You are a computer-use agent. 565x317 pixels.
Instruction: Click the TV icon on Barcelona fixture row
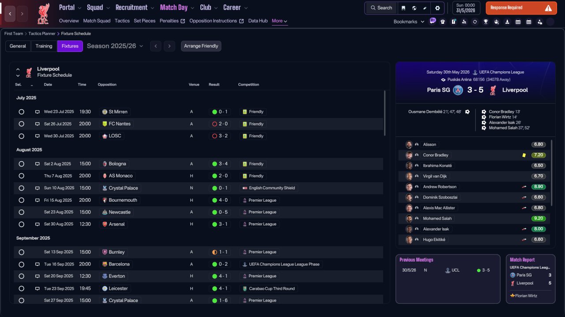click(x=38, y=264)
